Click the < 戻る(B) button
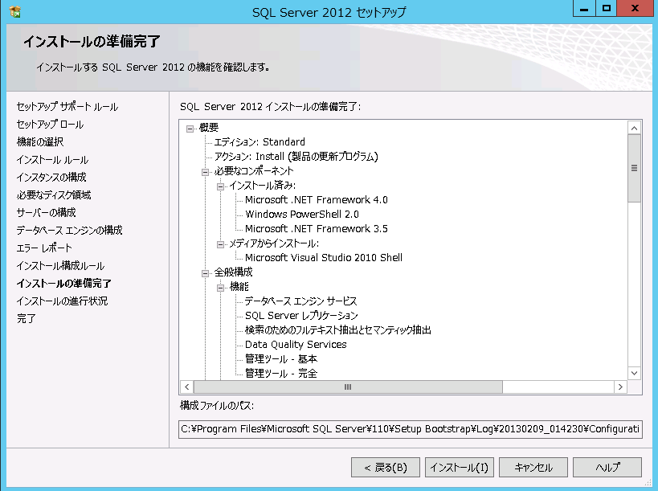 pos(385,468)
